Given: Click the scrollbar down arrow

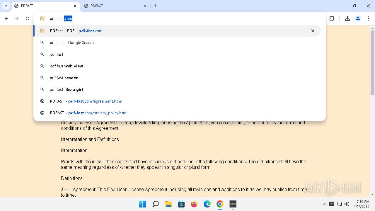Looking at the screenshot, I should pyautogui.click(x=372, y=194).
